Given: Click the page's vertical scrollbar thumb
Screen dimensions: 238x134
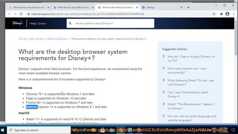Looking at the screenshot, I should point(236,38).
